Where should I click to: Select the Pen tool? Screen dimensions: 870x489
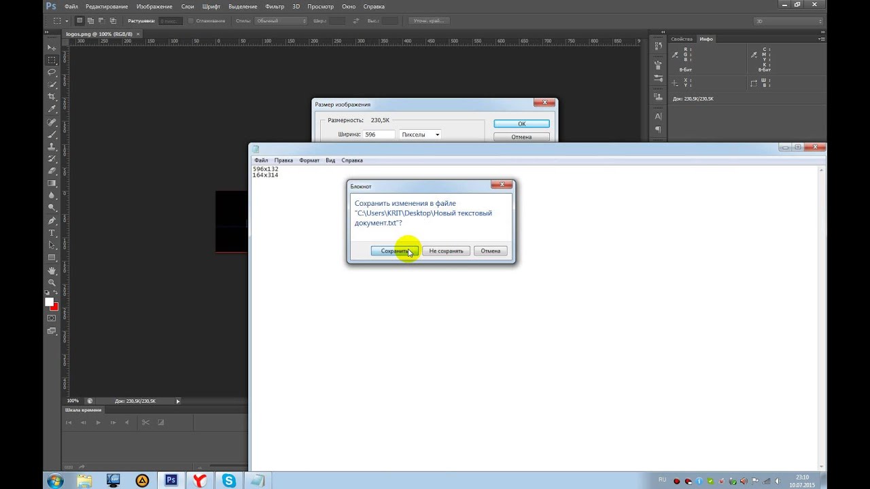coord(52,221)
